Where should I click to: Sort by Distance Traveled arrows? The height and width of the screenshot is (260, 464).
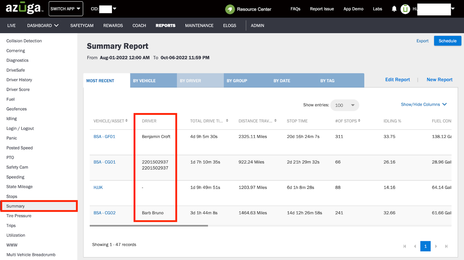pos(275,120)
